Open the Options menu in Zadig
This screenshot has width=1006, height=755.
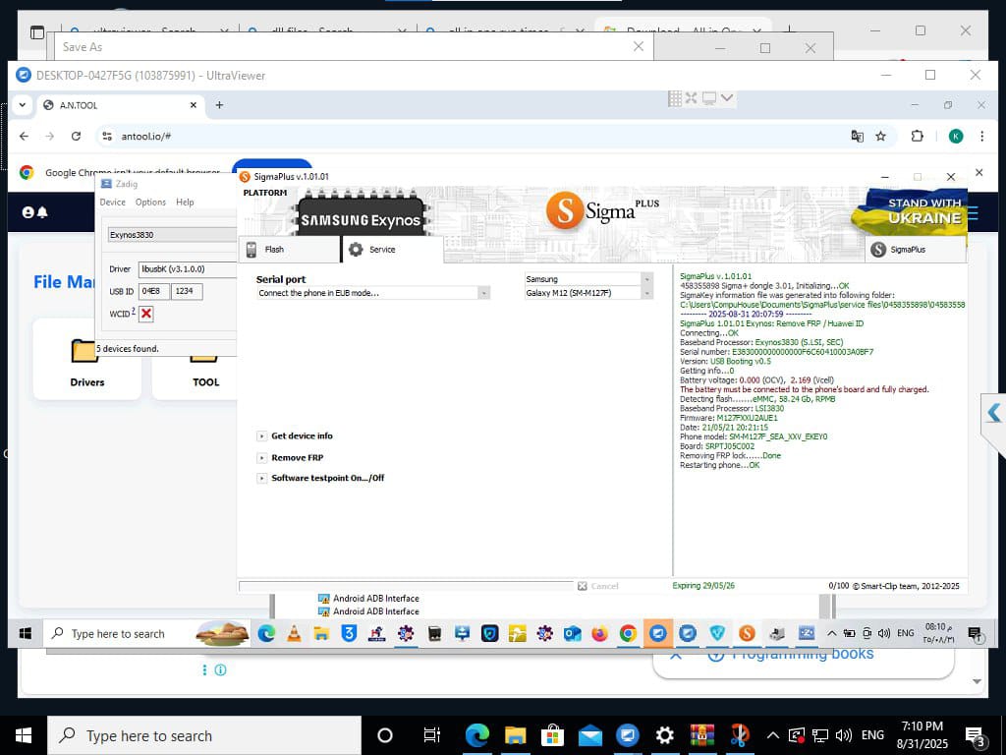150,203
